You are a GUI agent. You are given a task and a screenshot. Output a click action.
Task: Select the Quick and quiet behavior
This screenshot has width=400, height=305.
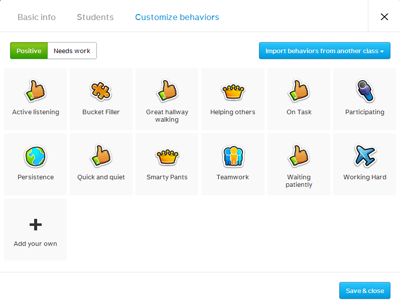coord(101,164)
